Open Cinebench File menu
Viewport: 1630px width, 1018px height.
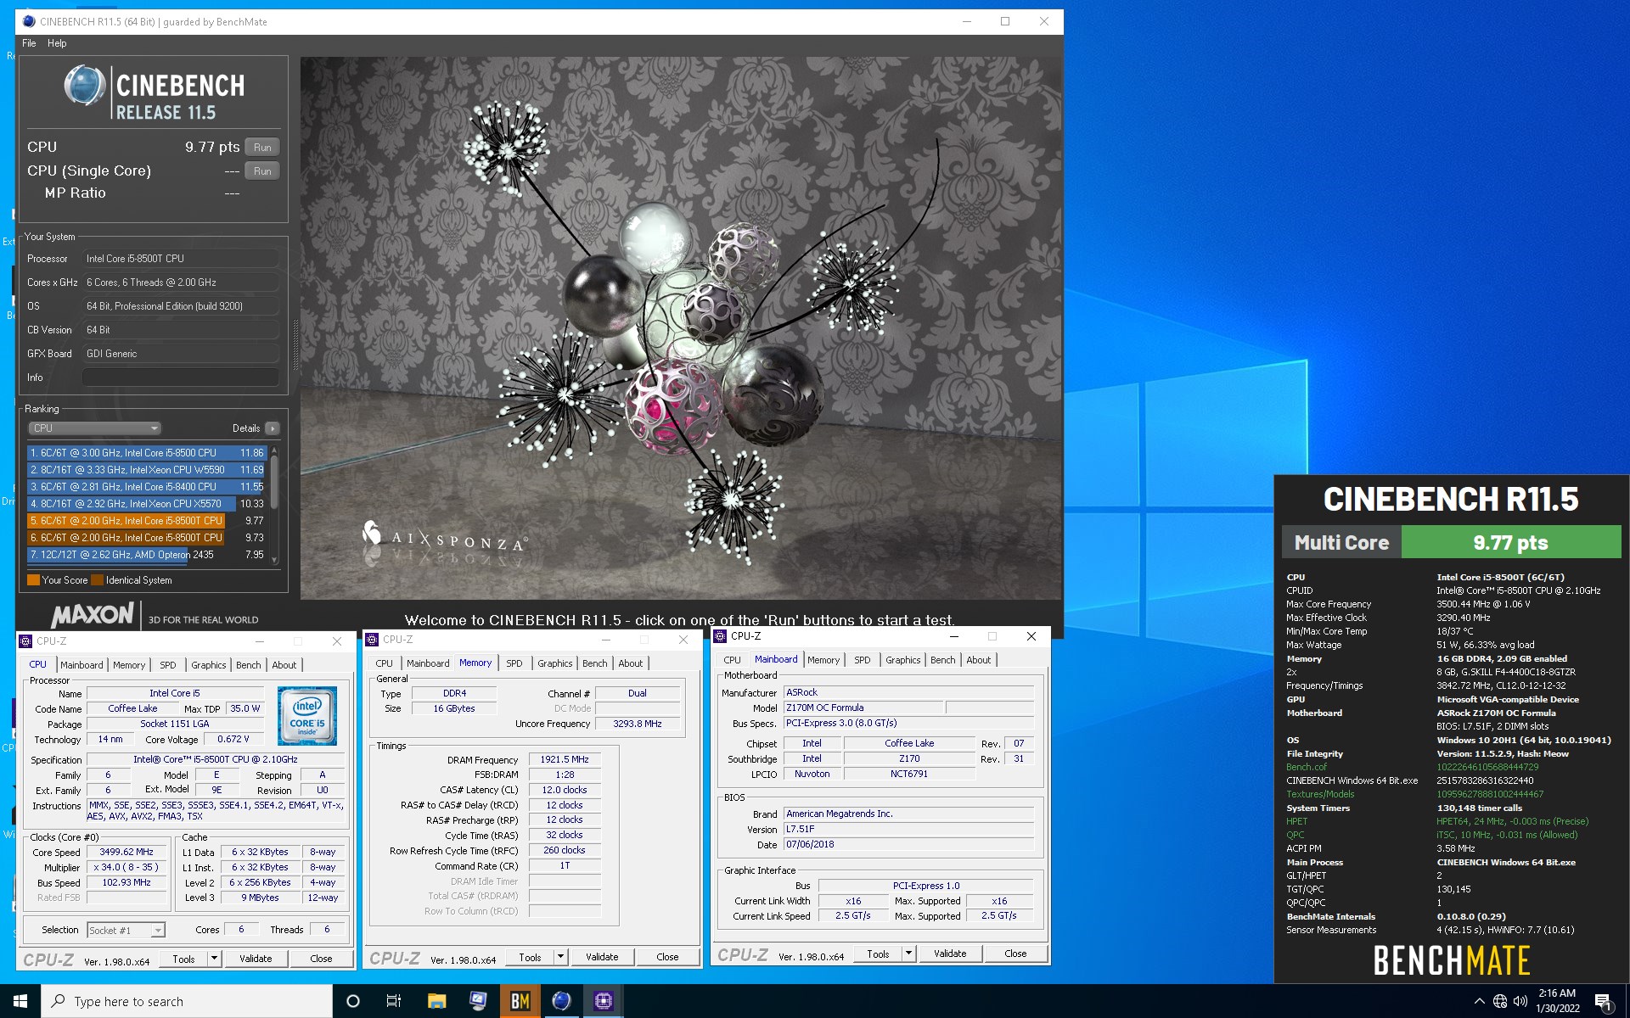29,43
